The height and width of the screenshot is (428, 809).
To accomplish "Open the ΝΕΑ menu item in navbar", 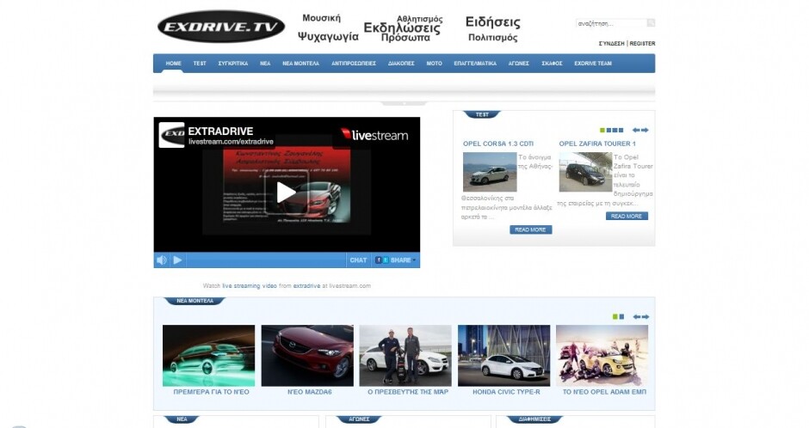I will coord(265,64).
